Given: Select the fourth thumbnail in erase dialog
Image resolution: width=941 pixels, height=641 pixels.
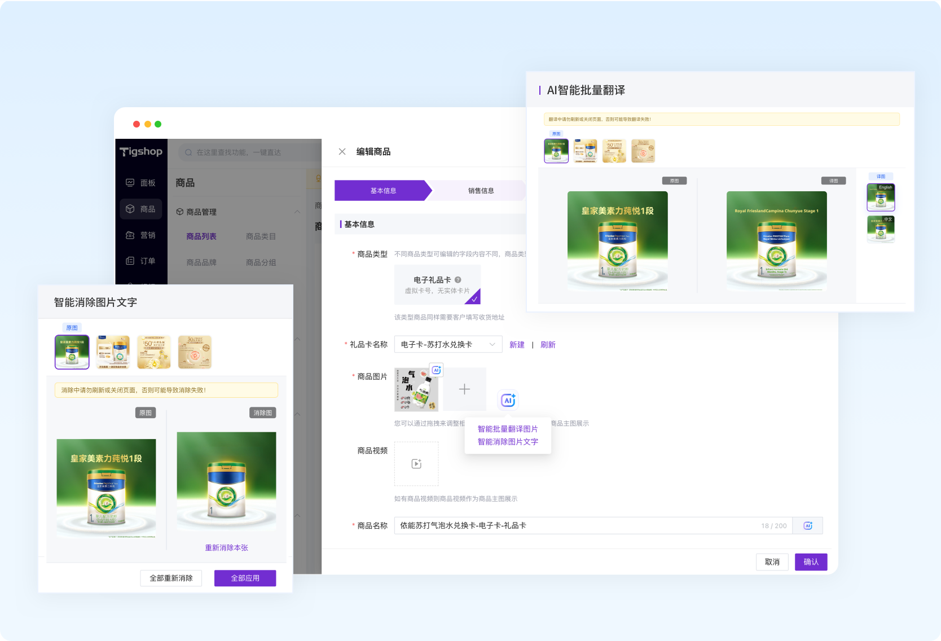Looking at the screenshot, I should (x=195, y=352).
